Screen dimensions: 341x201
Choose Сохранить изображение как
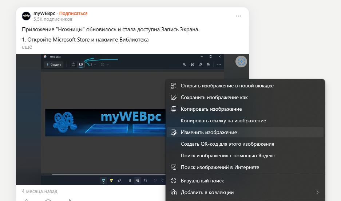pyautogui.click(x=245, y=98)
